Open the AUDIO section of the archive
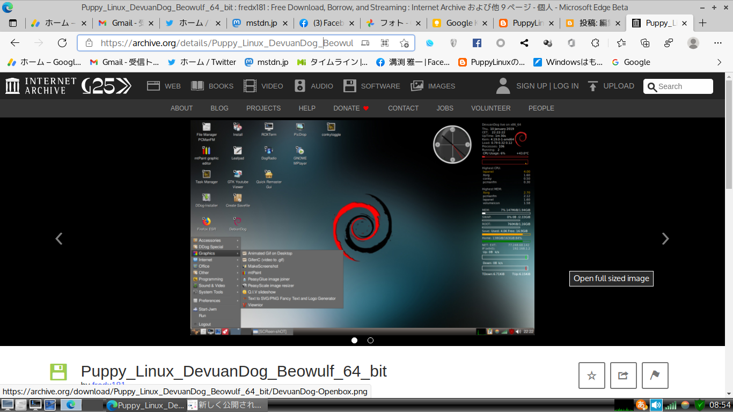733x412 pixels. point(313,86)
